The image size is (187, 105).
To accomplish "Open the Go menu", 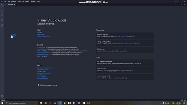I will pos(23,1).
